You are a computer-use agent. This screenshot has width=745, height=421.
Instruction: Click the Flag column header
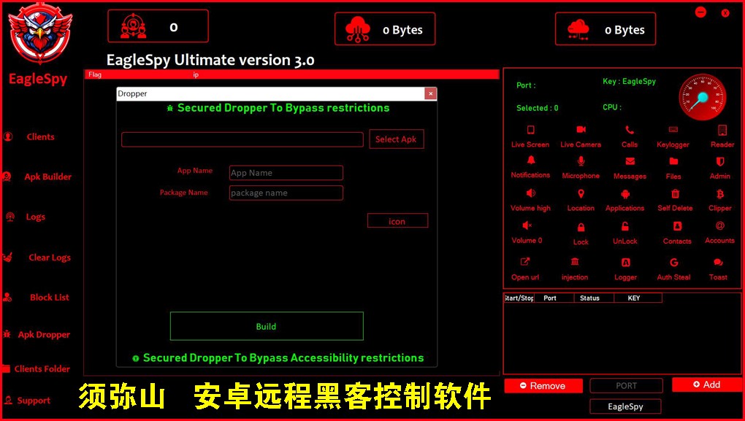coord(95,74)
